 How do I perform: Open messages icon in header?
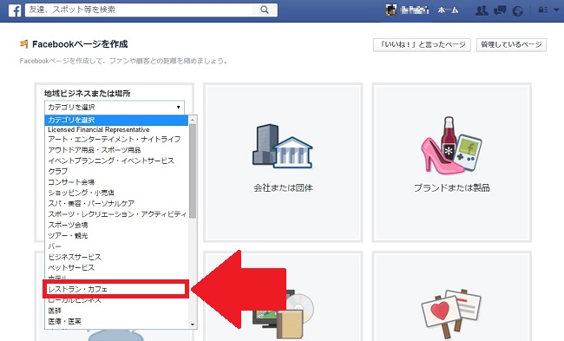[500, 10]
